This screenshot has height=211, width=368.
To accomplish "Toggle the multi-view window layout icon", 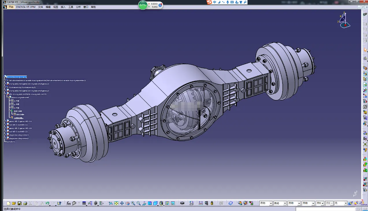I will click(150, 203).
